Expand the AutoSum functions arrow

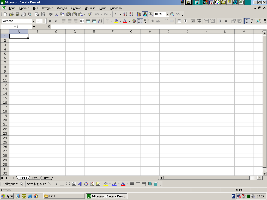point(120,14)
